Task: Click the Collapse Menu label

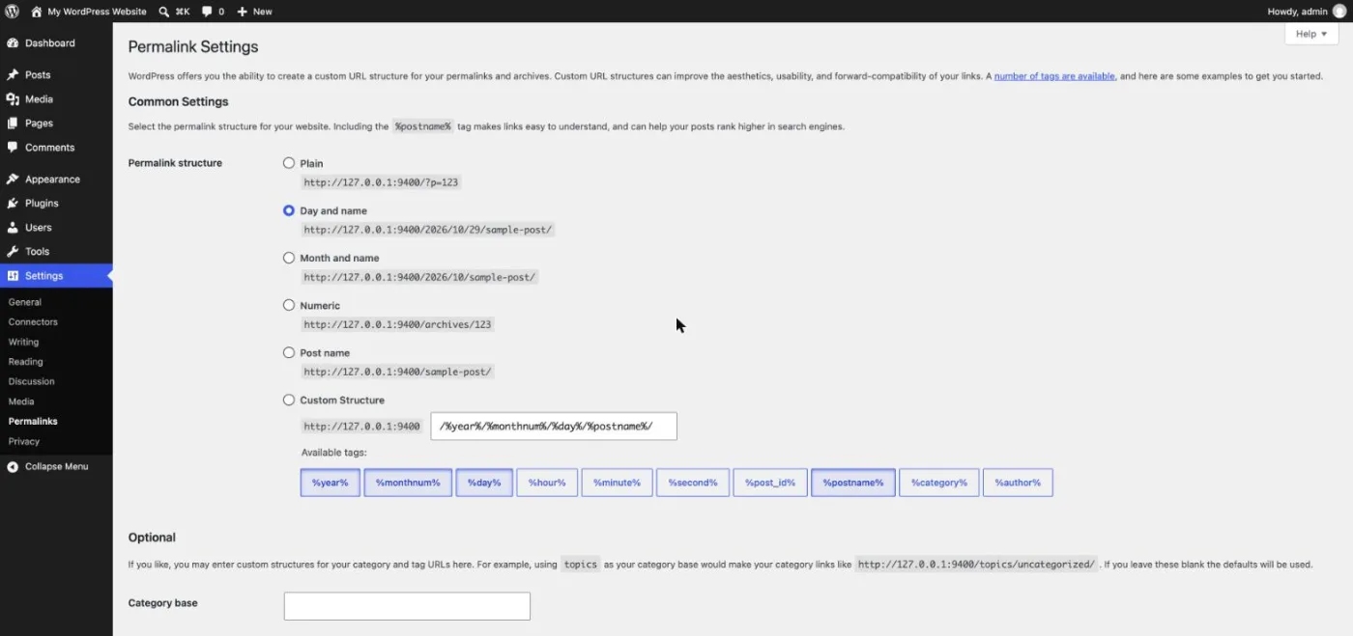Action: click(57, 467)
